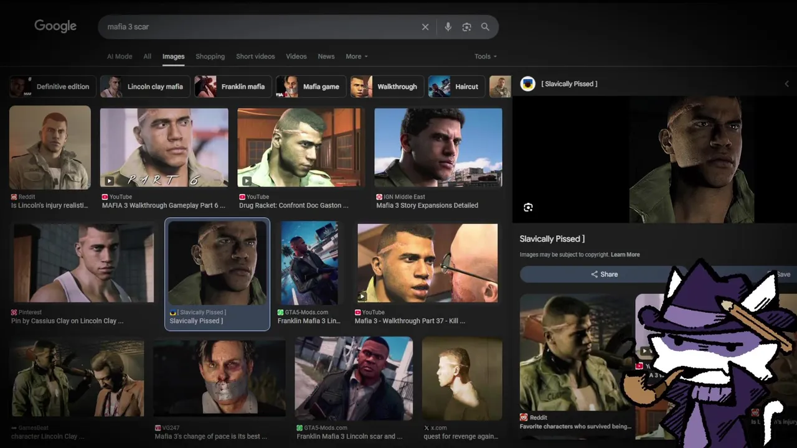Filter by Lincoln clay mafia chip
The height and width of the screenshot is (448, 797).
click(145, 86)
